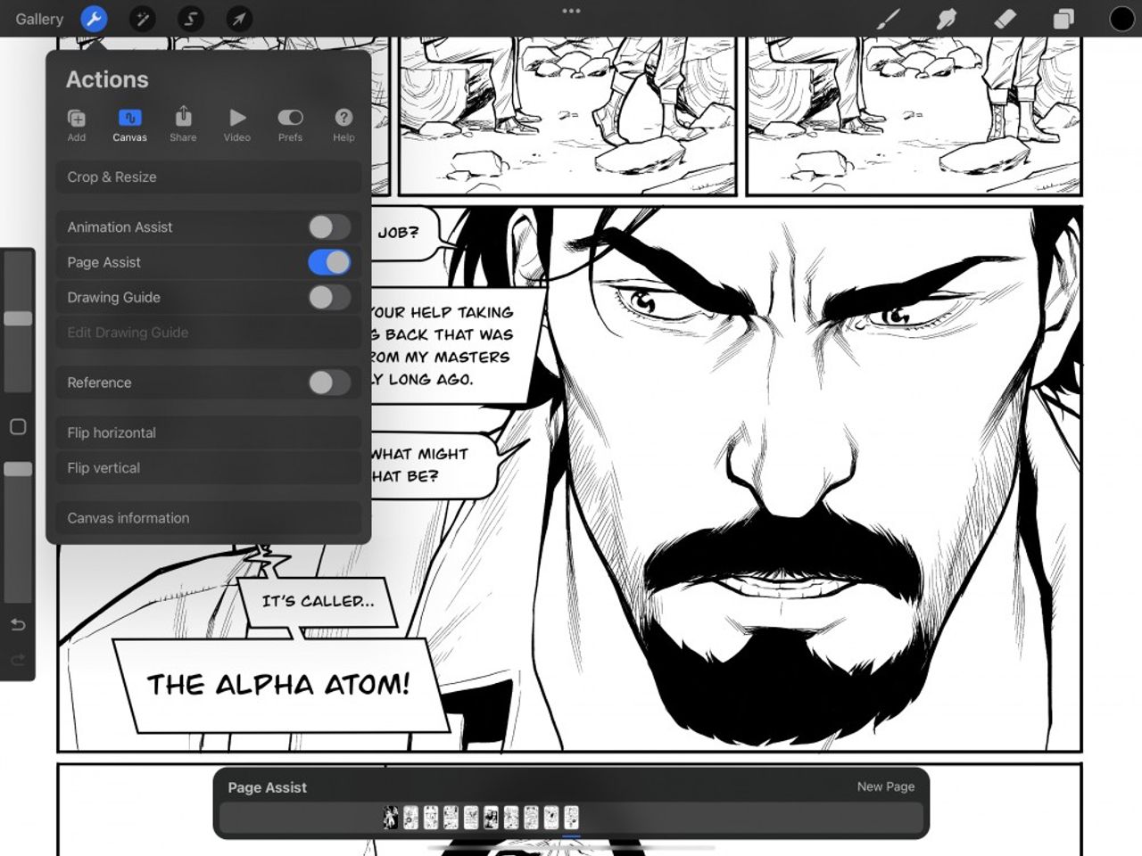Select the Eraser tool
The image size is (1142, 856).
pyautogui.click(x=1005, y=19)
